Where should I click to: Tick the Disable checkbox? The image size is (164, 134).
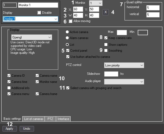click(39, 12)
